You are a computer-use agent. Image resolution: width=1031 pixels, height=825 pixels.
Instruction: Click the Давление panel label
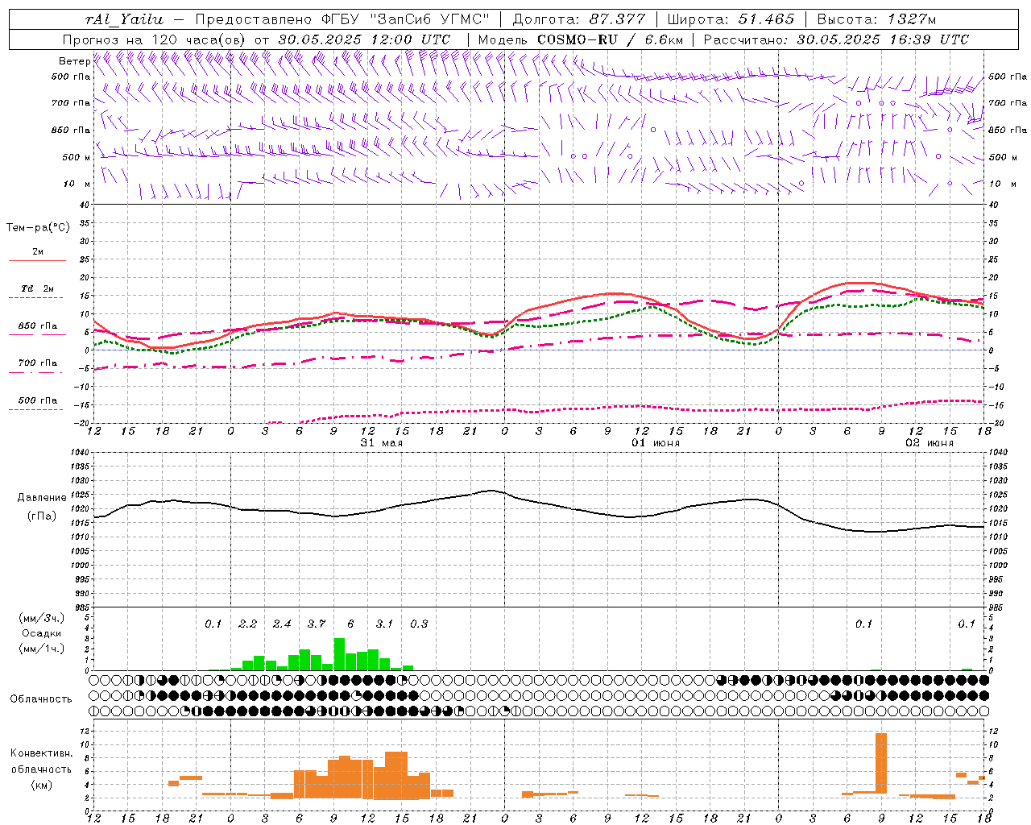[x=42, y=498]
